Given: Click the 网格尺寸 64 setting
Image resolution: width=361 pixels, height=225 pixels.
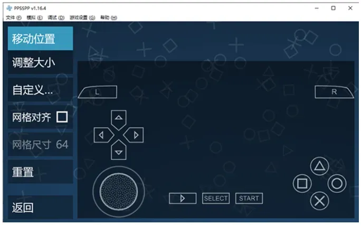Looking at the screenshot, I should pos(40,144).
